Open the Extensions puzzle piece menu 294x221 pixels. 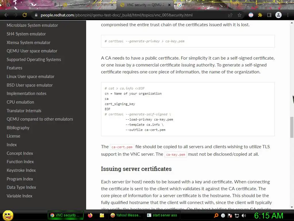[260, 15]
